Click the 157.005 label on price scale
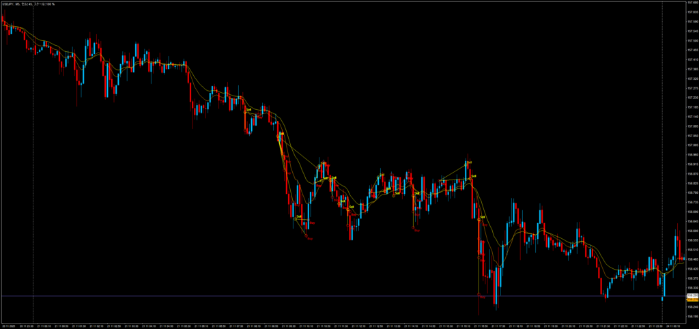The height and width of the screenshot is (329, 699). point(691,145)
